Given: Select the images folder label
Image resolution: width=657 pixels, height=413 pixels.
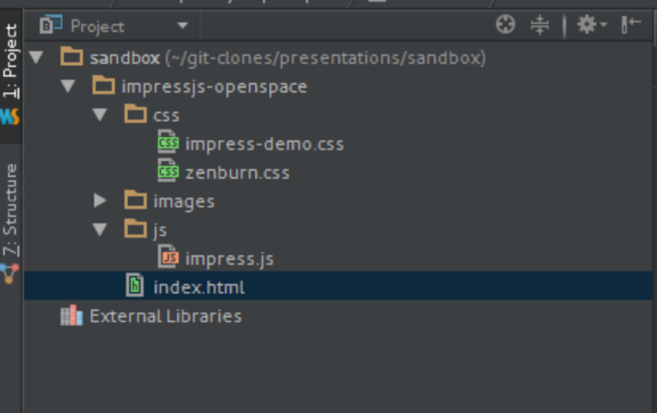Looking at the screenshot, I should (x=183, y=201).
